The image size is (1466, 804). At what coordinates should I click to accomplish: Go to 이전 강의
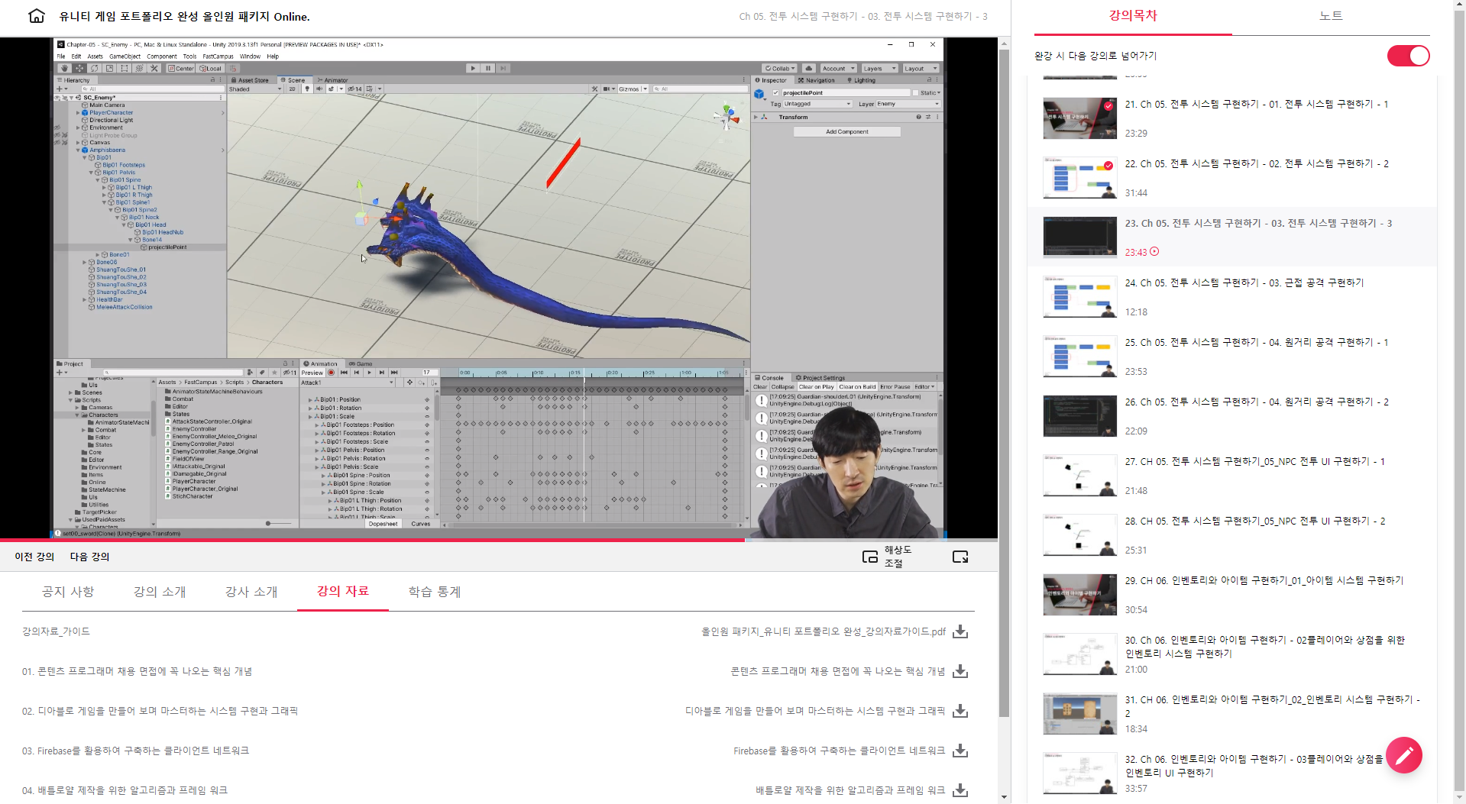click(x=34, y=557)
